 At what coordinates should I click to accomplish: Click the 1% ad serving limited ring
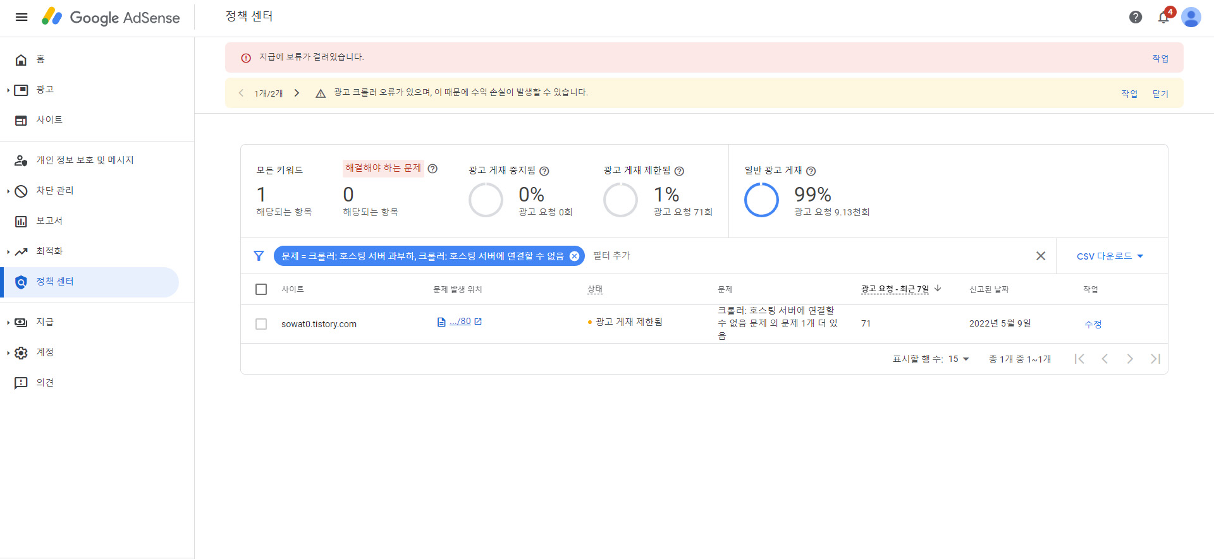click(x=620, y=200)
